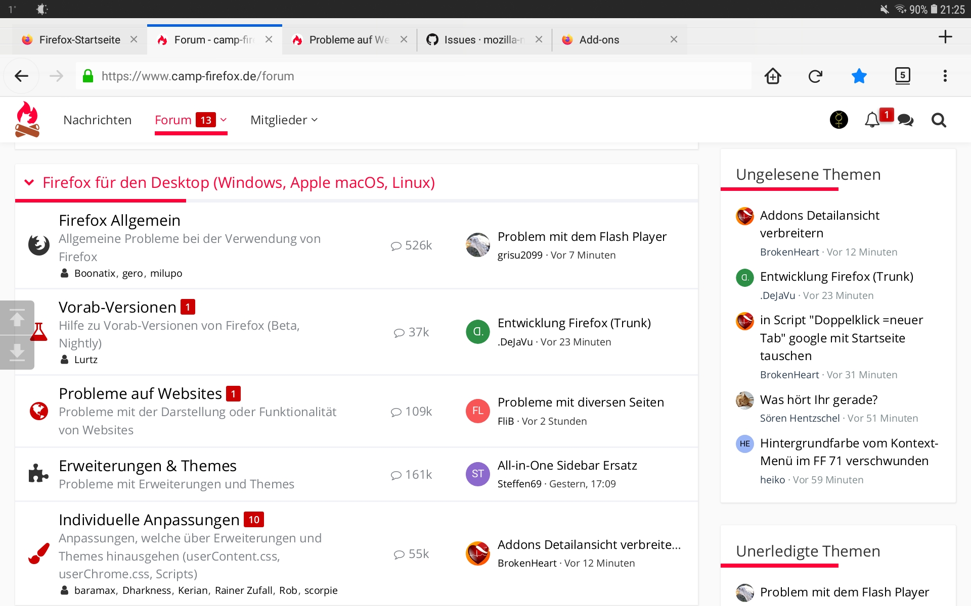Open the conversations speech bubble icon

click(905, 120)
